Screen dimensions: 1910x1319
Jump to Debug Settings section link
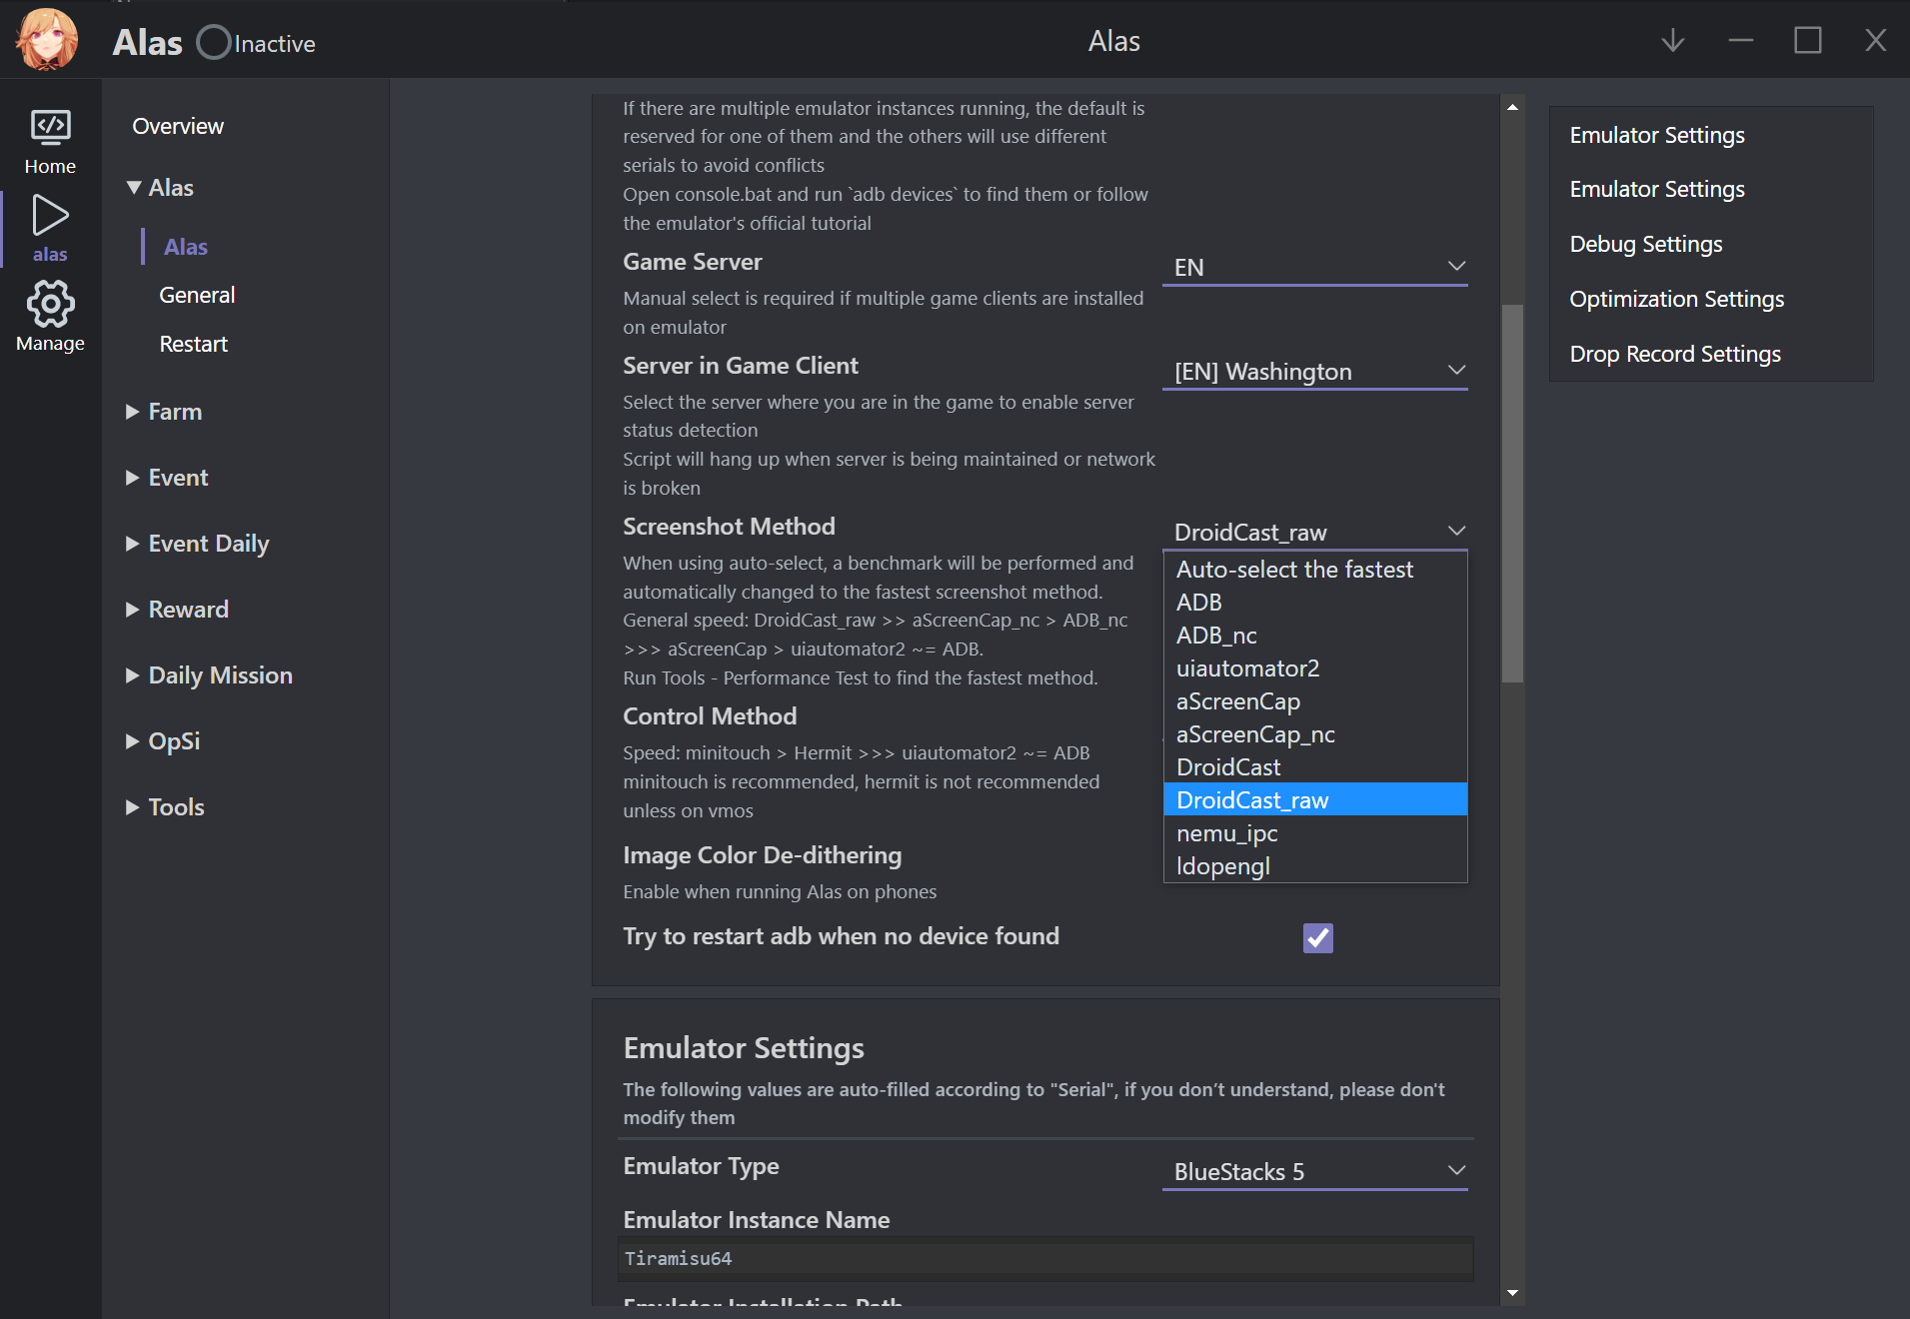click(x=1645, y=244)
